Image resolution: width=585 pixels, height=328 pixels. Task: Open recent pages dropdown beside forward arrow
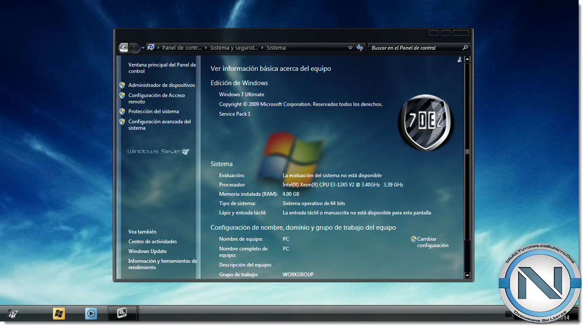pos(143,48)
